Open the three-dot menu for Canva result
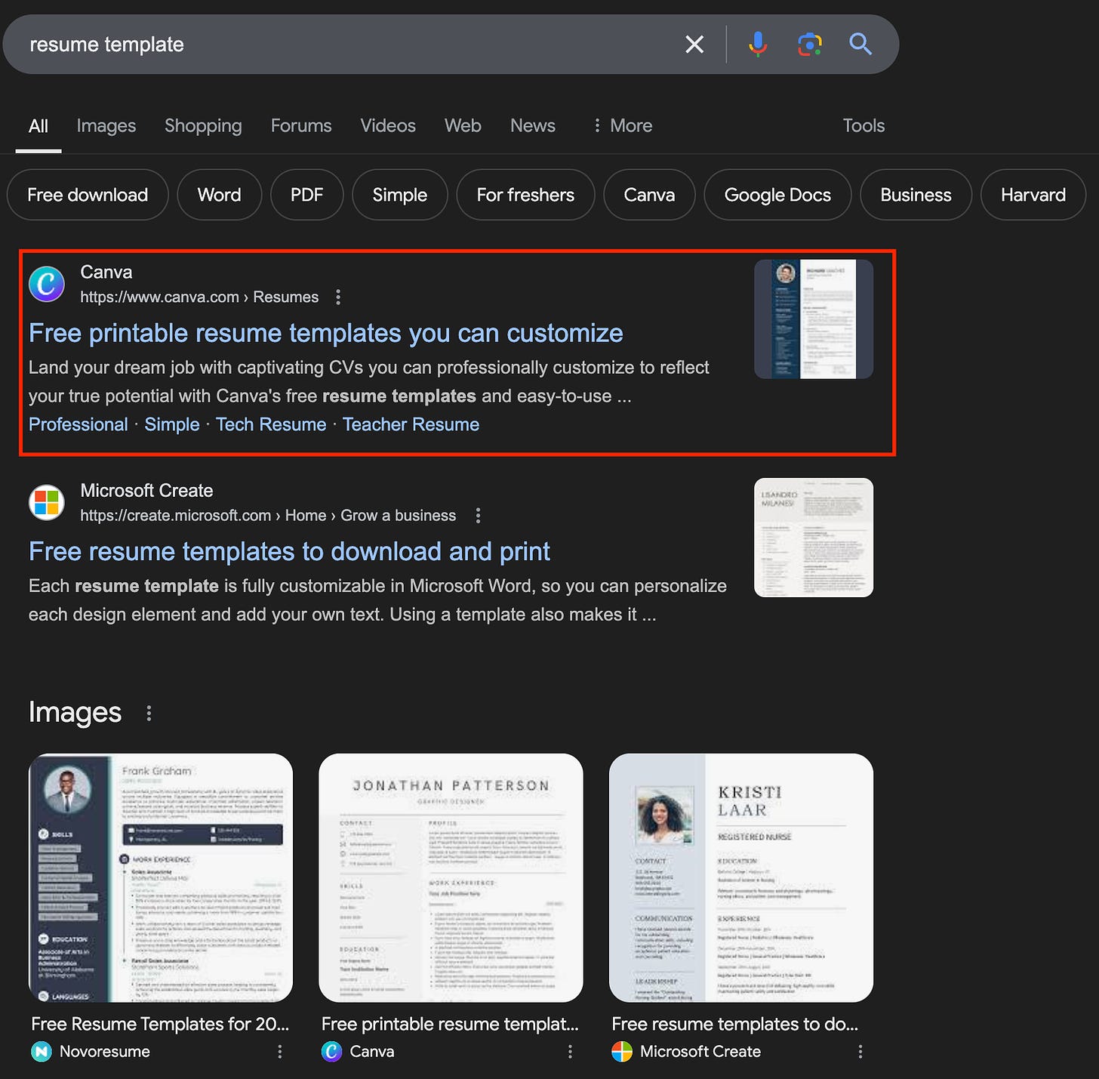Viewport: 1099px width, 1079px height. pos(338,297)
